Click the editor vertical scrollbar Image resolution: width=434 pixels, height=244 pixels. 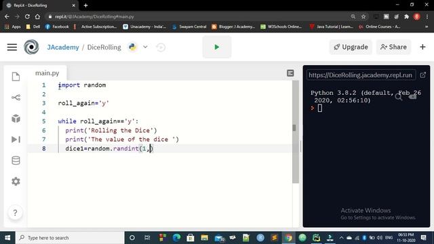click(296, 131)
